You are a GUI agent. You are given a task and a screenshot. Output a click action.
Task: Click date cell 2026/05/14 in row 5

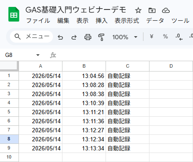tap(40, 112)
